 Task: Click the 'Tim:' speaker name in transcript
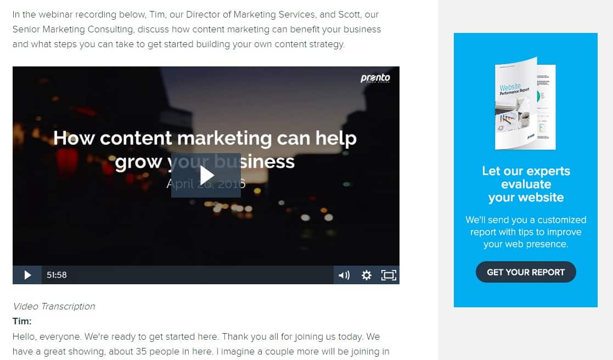[x=22, y=321]
